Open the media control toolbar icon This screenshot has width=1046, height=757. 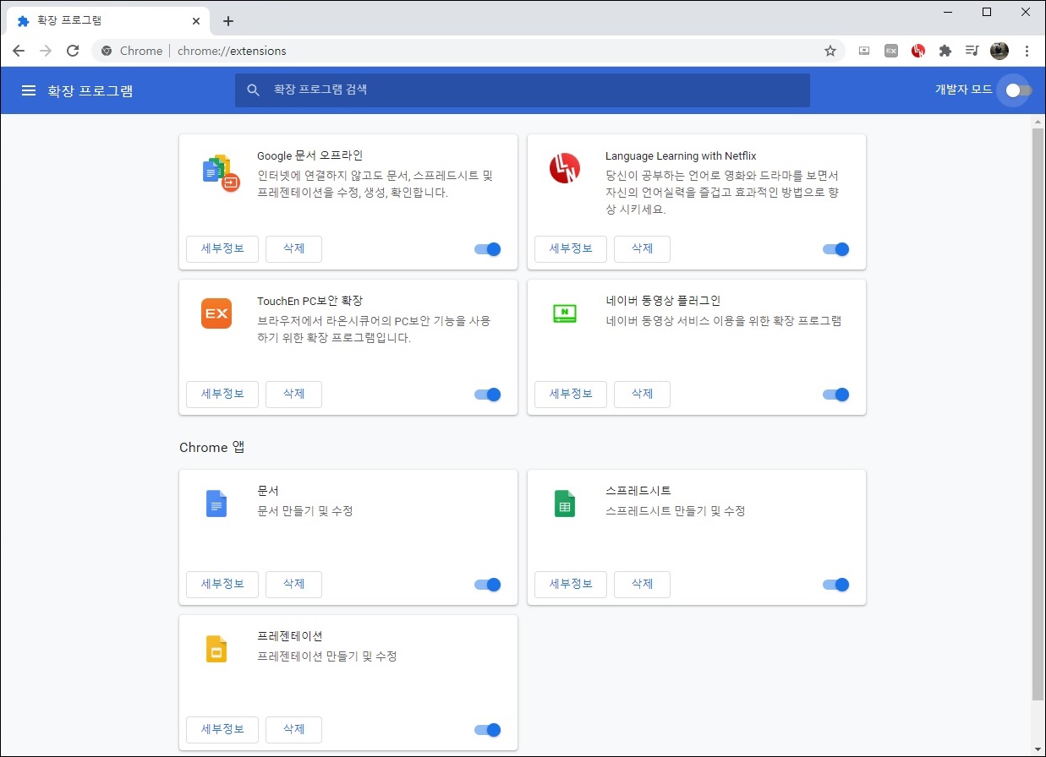[972, 51]
